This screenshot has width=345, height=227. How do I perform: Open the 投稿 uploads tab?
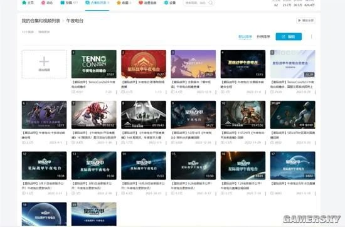(69, 3)
